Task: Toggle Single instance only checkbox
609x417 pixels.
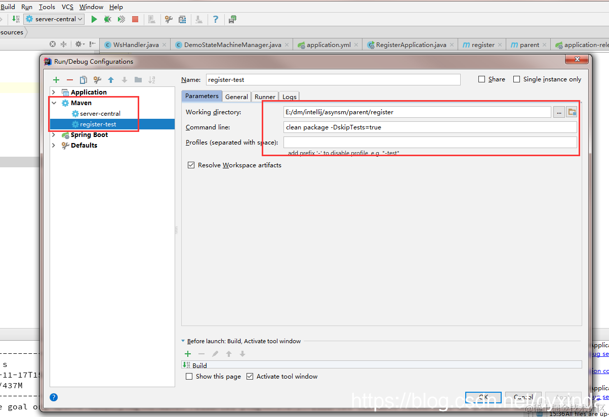Action: coord(517,79)
